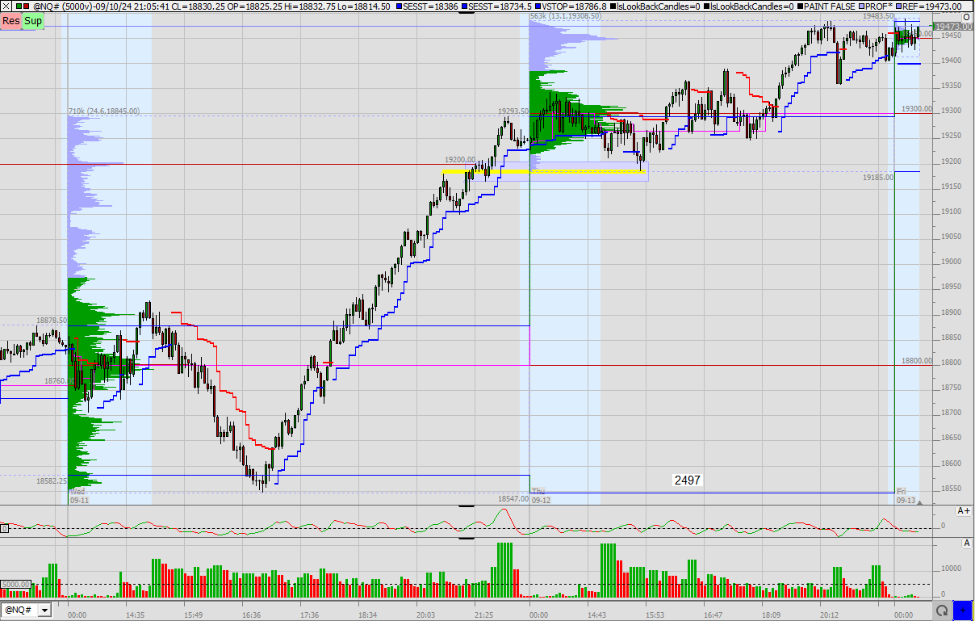Click the yellow horizontal highlight bar near 19200

click(542, 171)
